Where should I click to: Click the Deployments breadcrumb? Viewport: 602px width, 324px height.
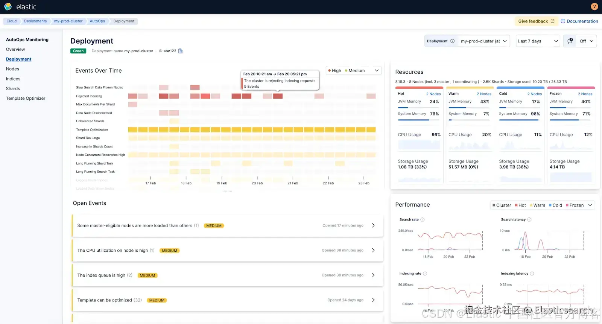point(35,21)
